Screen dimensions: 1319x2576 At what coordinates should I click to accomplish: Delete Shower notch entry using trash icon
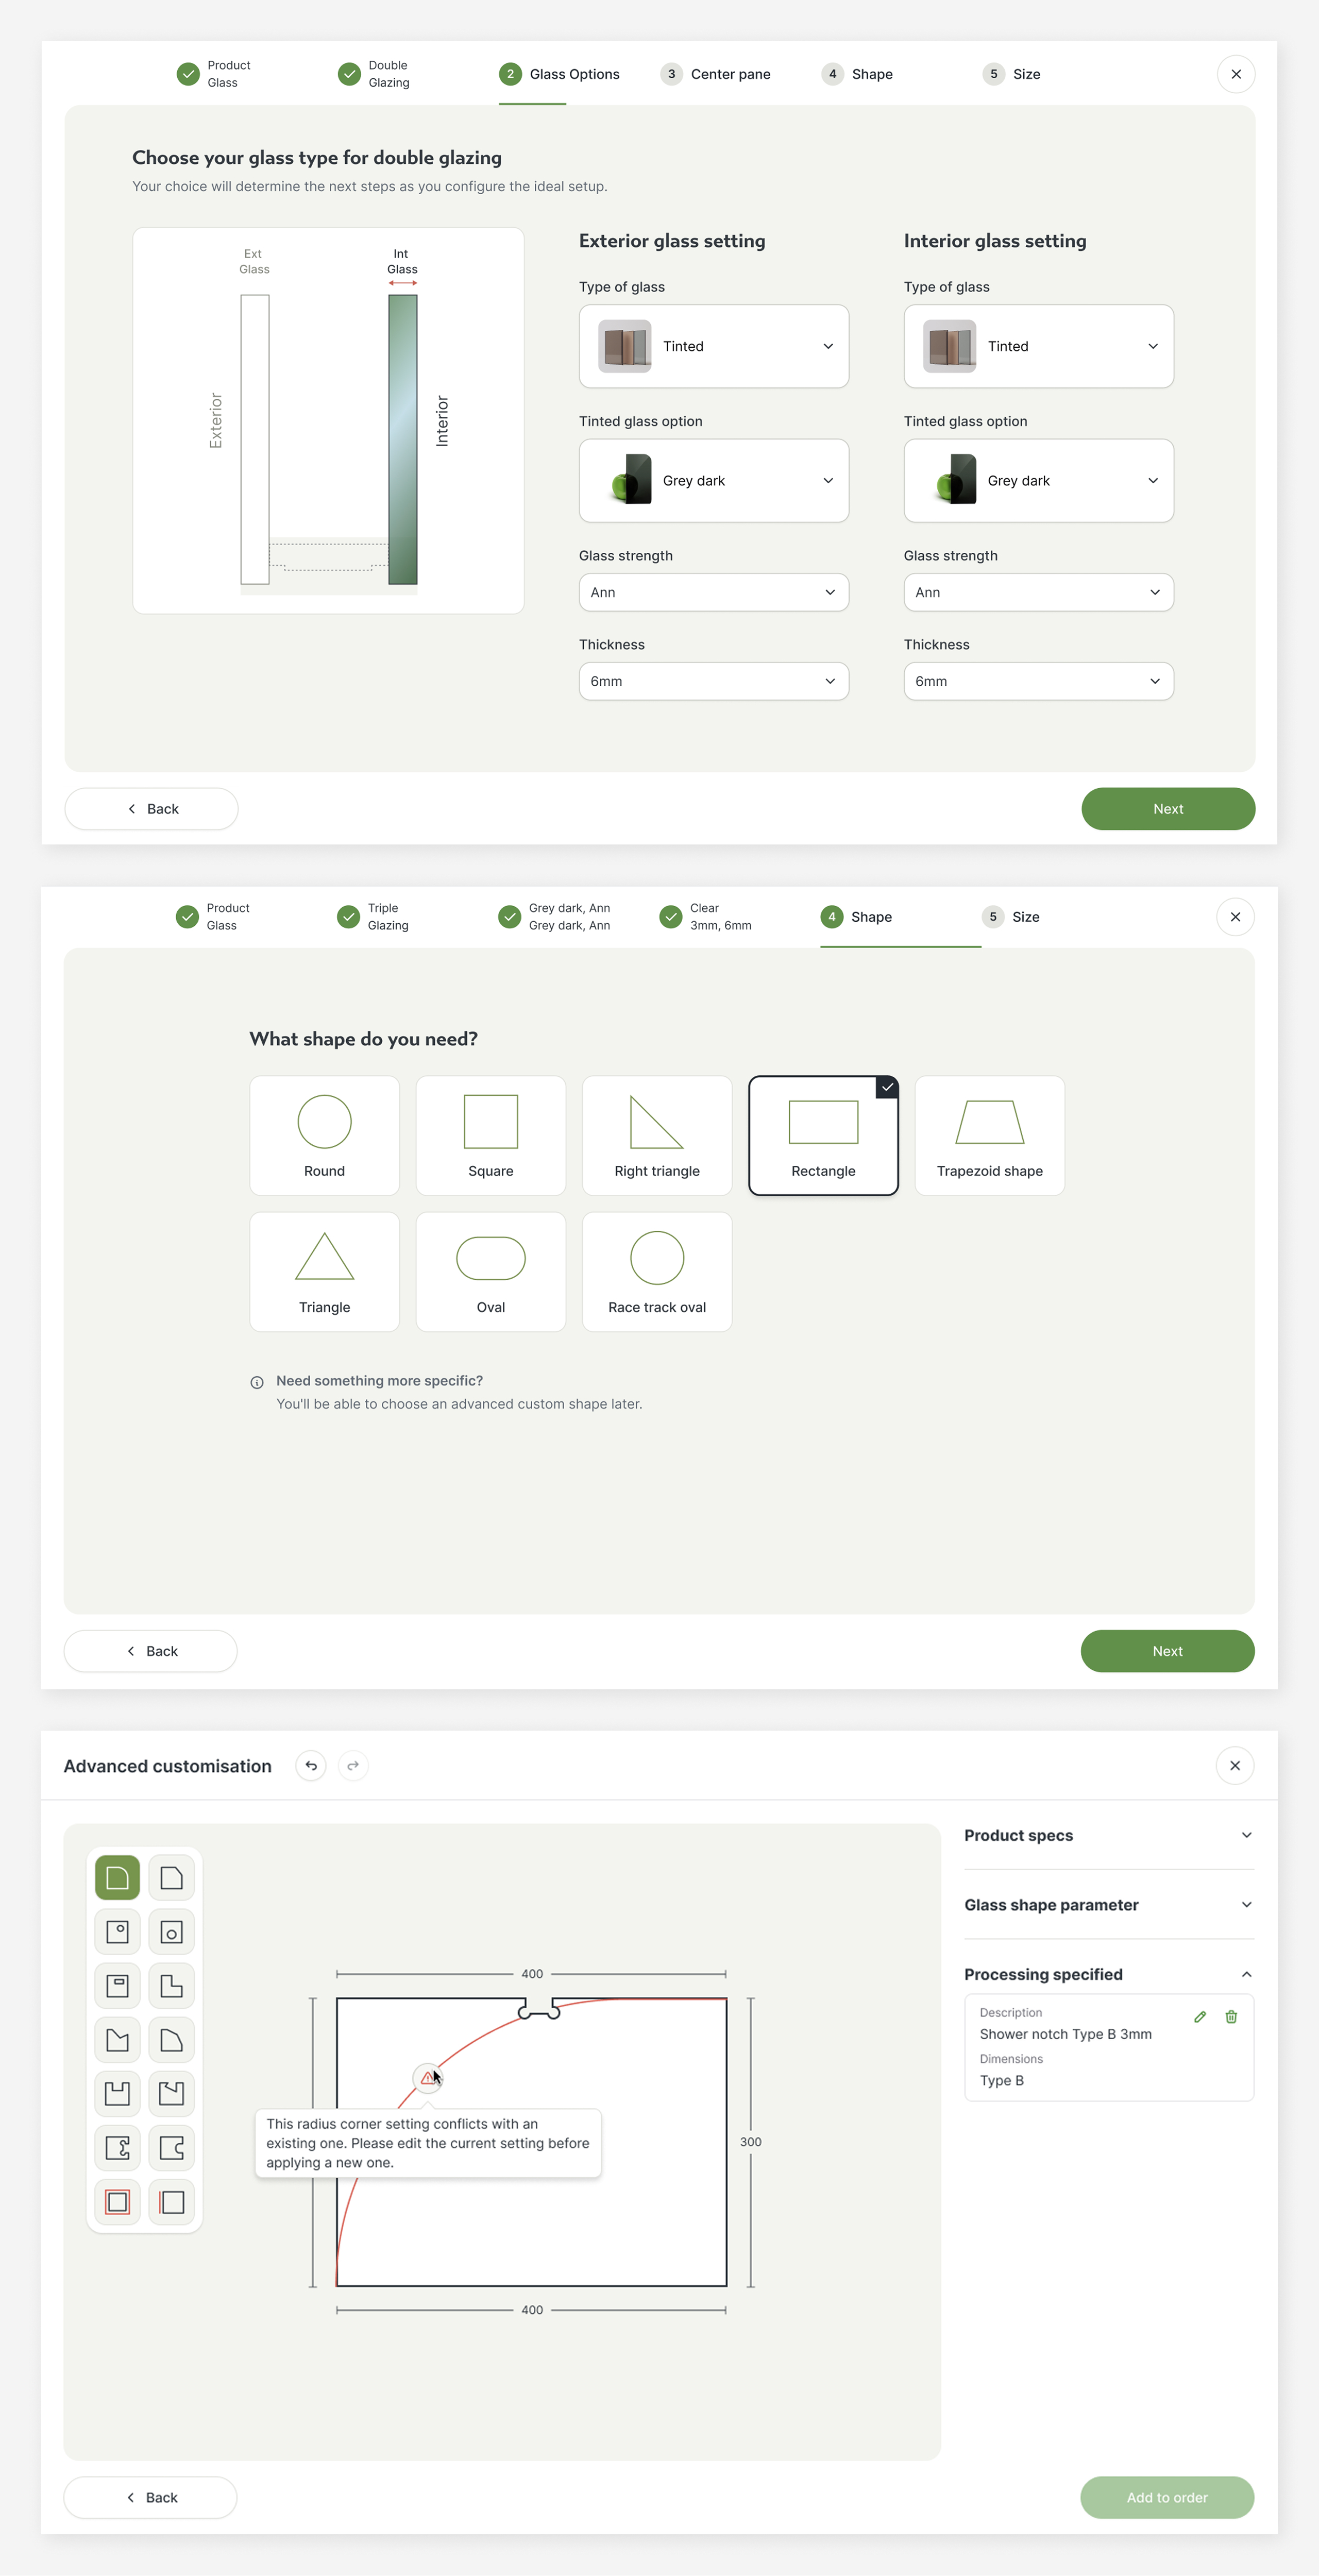(x=1231, y=2017)
